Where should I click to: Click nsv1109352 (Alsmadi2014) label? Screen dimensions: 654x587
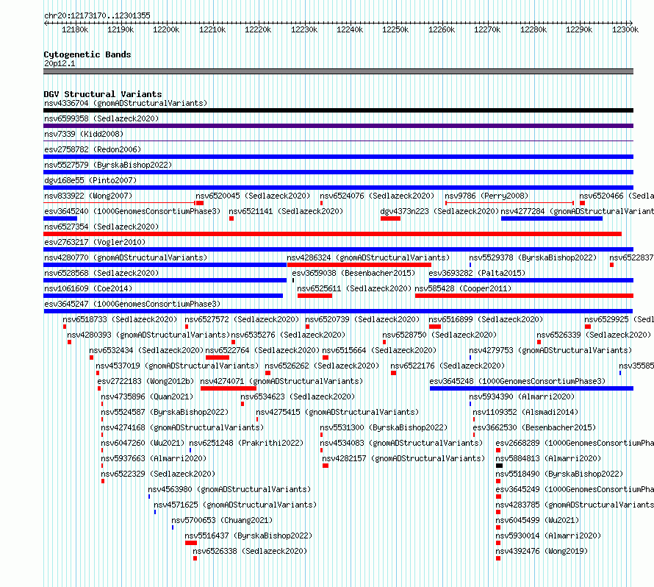pyautogui.click(x=525, y=412)
